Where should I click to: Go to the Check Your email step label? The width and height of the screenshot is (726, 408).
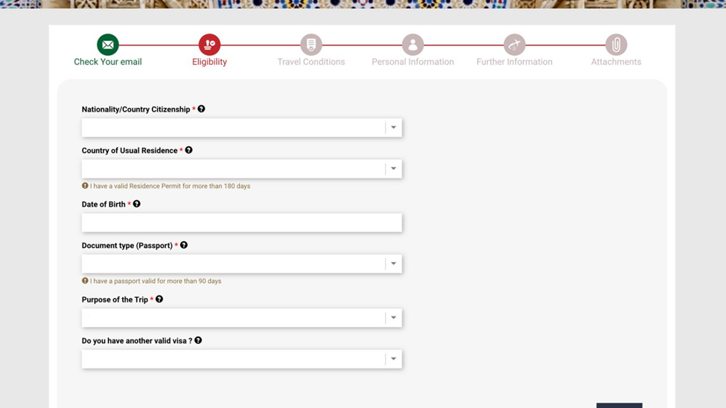[x=108, y=62]
